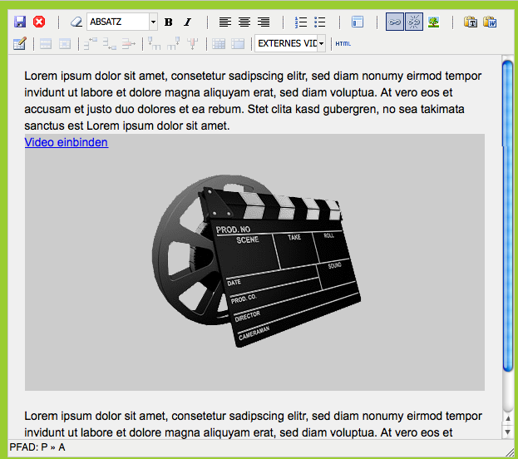Align text left

tap(225, 22)
